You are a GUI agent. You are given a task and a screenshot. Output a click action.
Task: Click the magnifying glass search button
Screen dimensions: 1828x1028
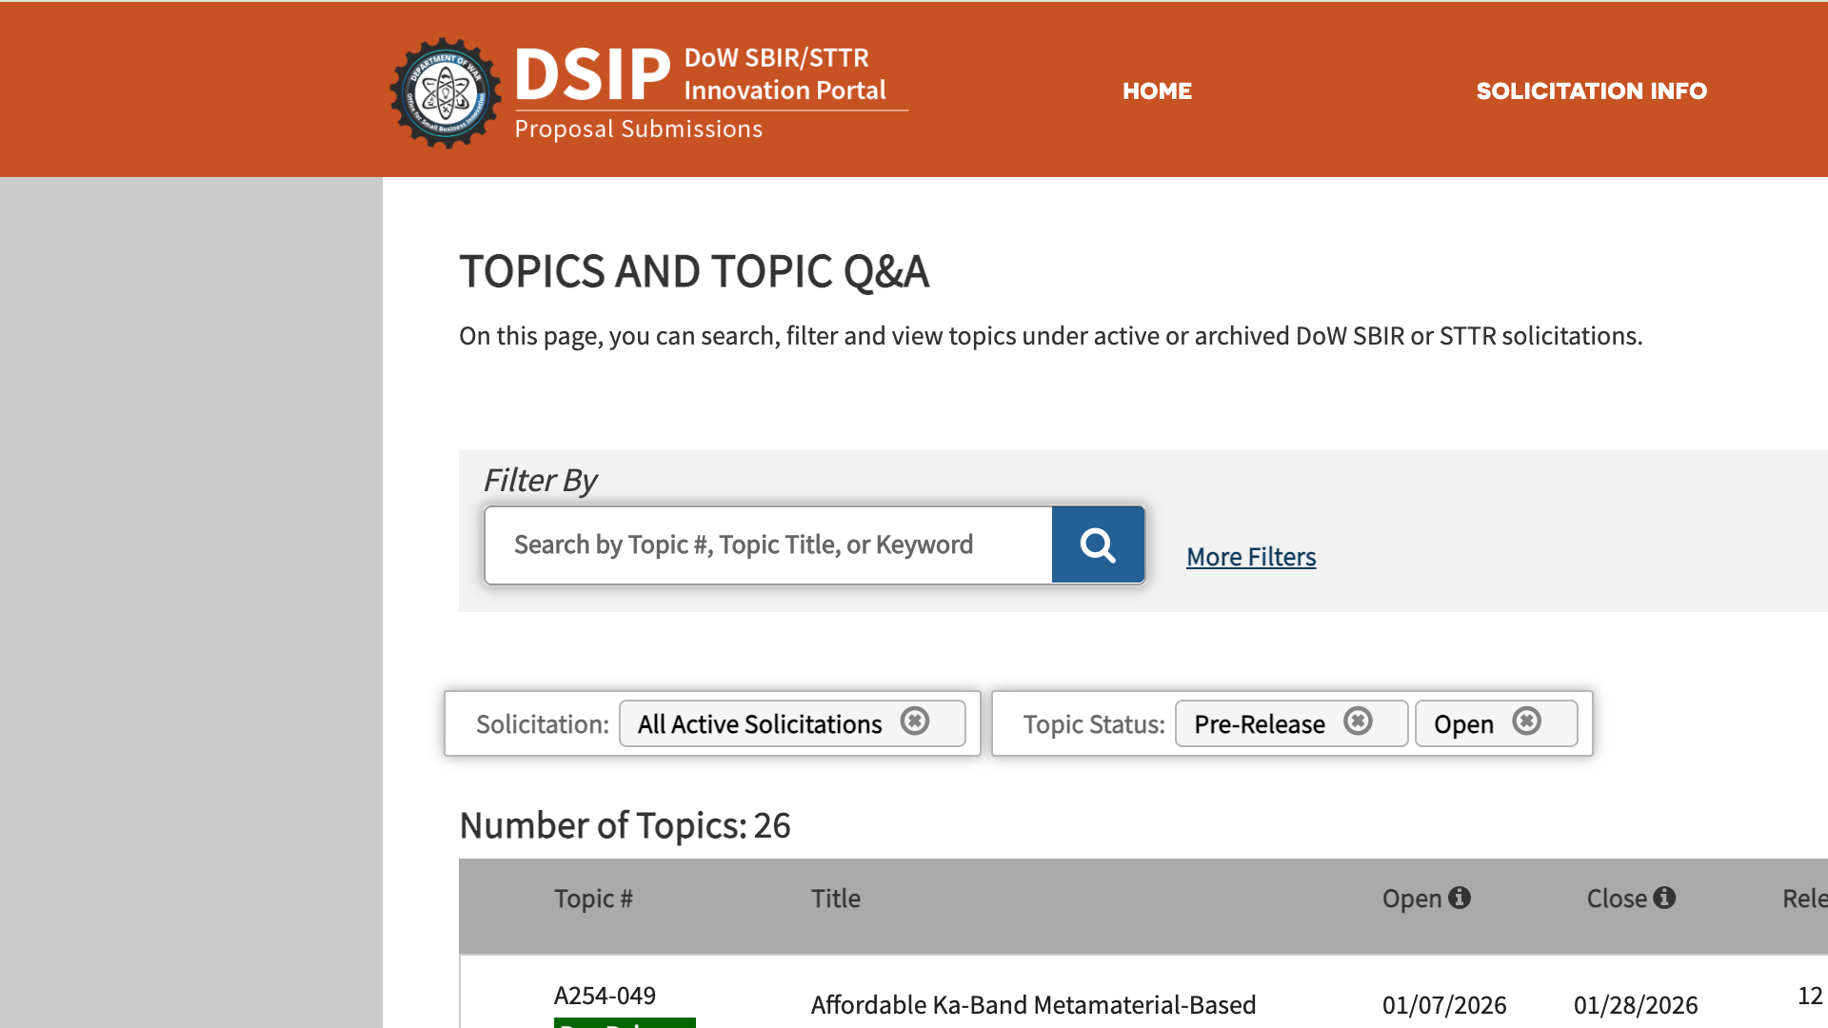click(1098, 544)
